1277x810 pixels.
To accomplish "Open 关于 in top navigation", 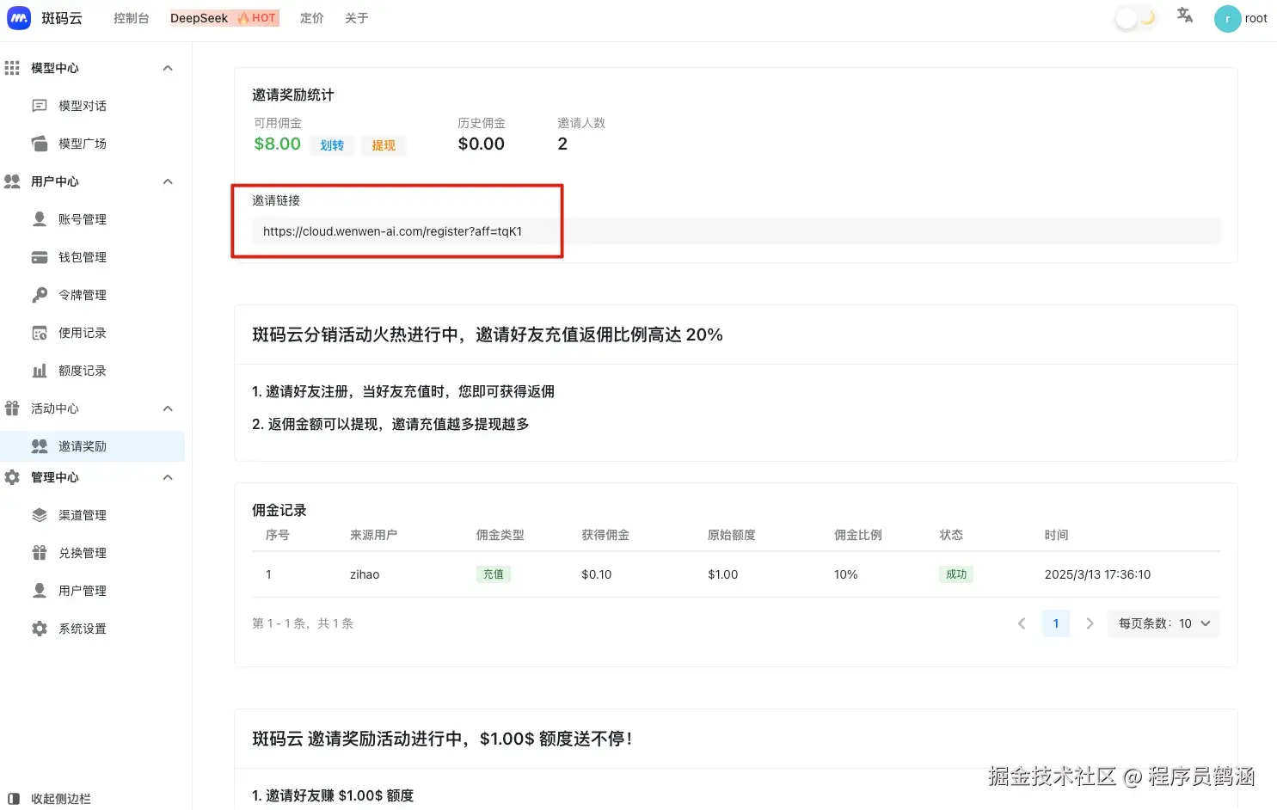I will pos(357,18).
